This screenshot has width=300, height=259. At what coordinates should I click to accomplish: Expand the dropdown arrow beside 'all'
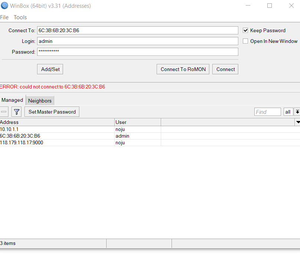[x=297, y=112]
